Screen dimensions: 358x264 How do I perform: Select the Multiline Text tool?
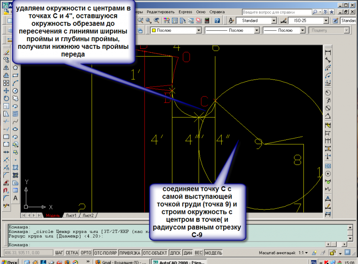pyautogui.click(x=15, y=198)
